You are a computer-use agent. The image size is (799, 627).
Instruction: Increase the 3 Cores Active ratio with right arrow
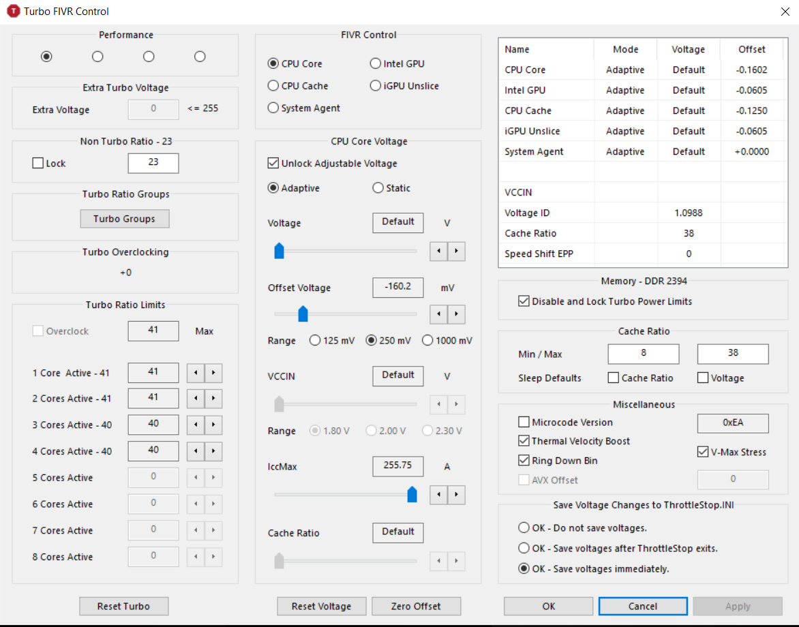213,425
